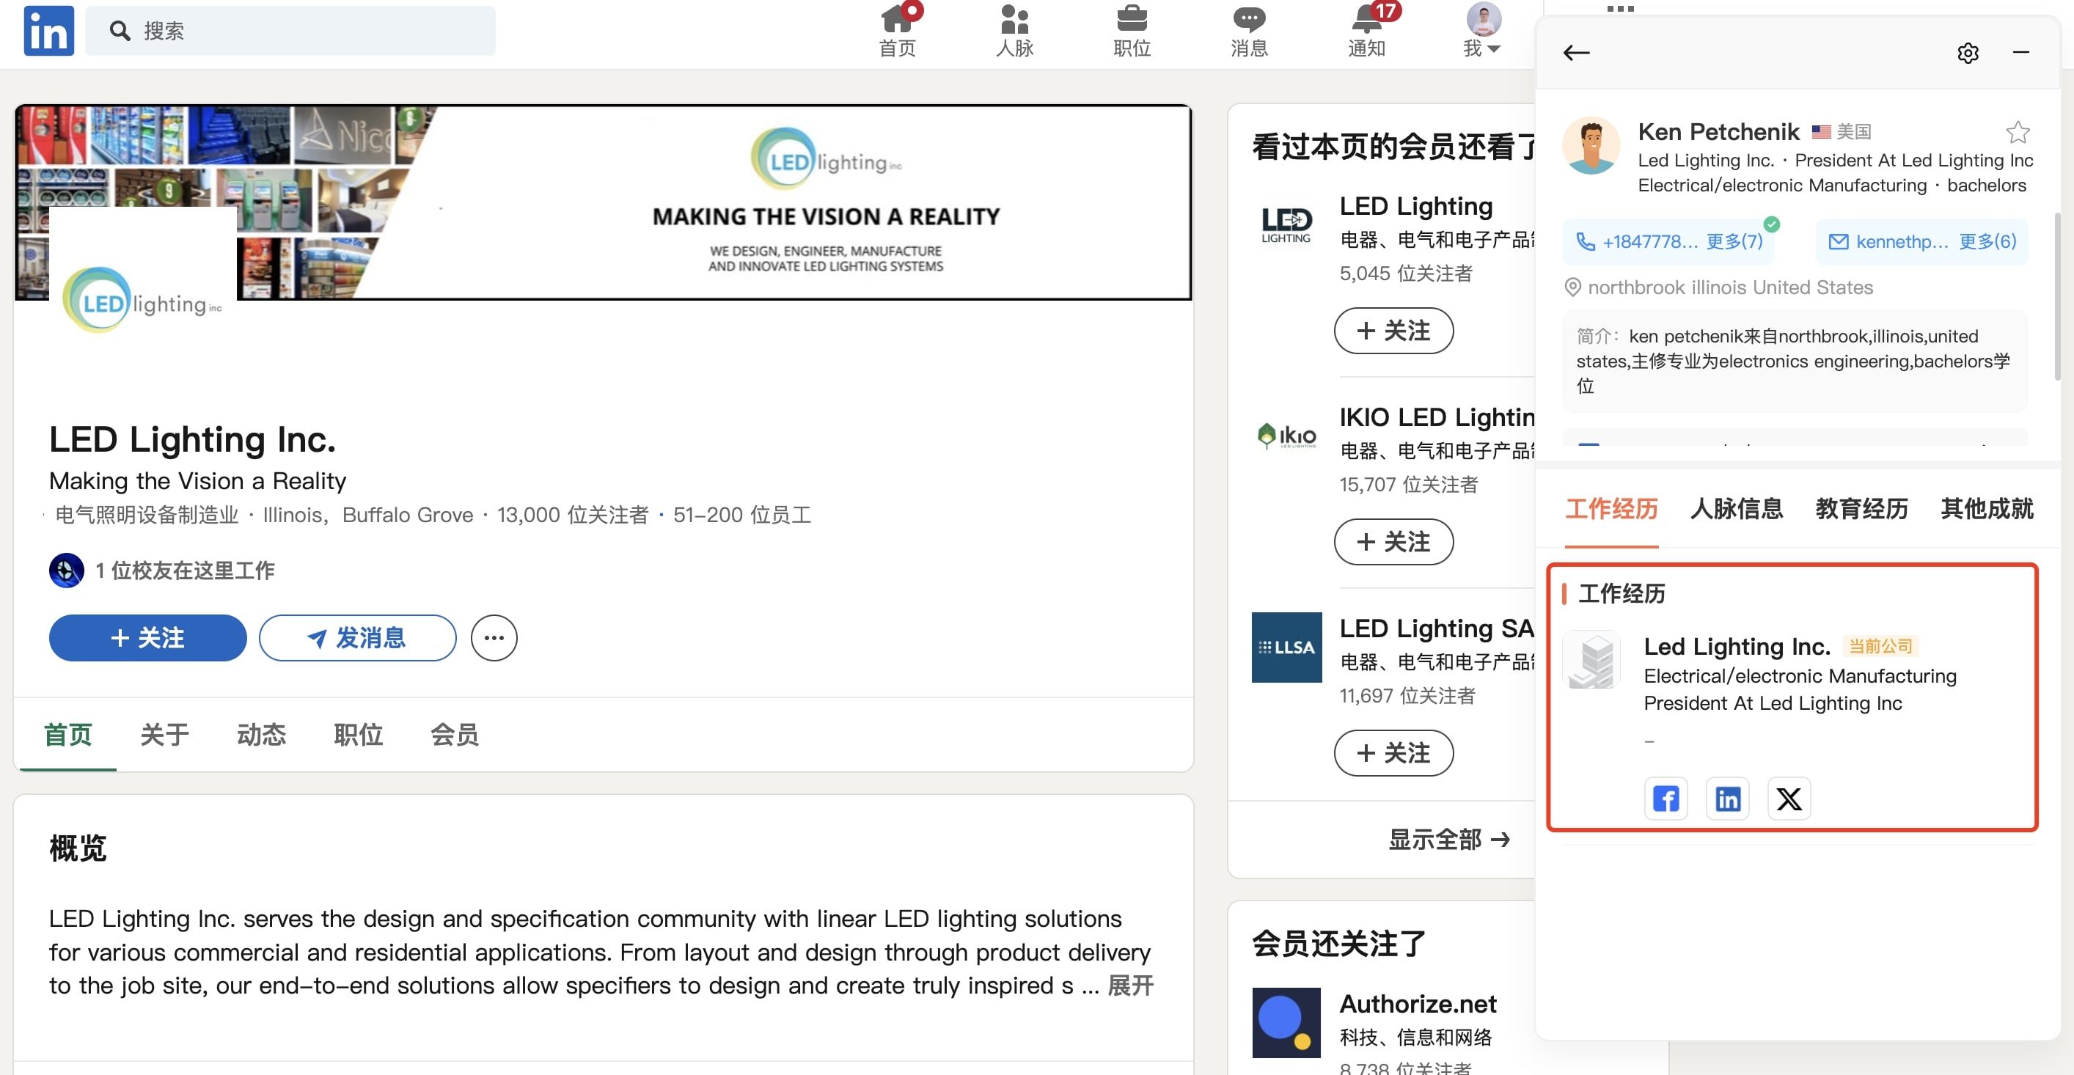This screenshot has width=2074, height=1075.
Task: Click the back arrow in the side panel
Action: point(1577,51)
